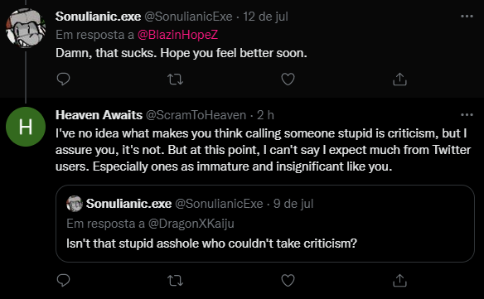The image size is (484, 299).
Task: Open more options for Heaven Awaits' tweet
Action: pyautogui.click(x=467, y=115)
